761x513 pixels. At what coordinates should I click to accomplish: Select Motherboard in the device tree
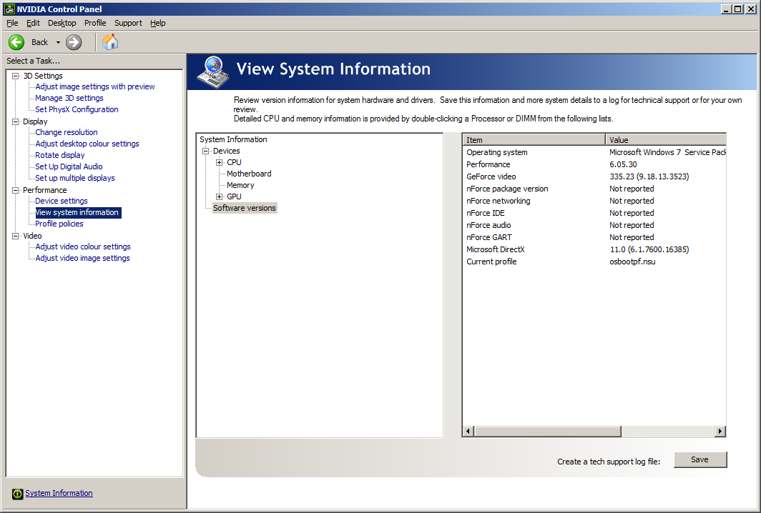(249, 174)
